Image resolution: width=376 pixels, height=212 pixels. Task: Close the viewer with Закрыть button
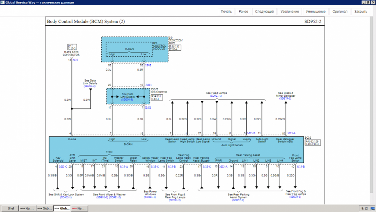pyautogui.click(x=361, y=12)
